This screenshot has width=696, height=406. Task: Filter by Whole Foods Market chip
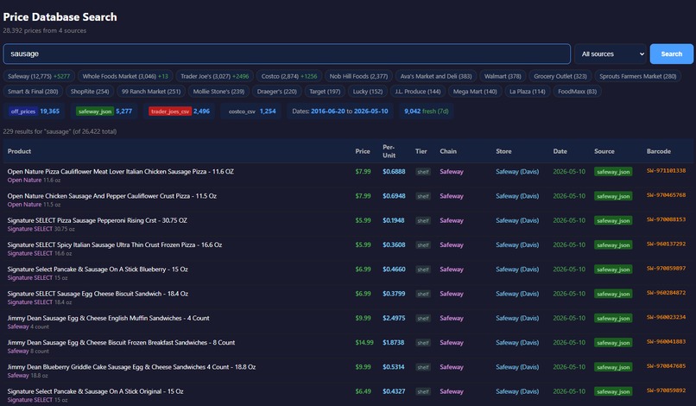(125, 76)
